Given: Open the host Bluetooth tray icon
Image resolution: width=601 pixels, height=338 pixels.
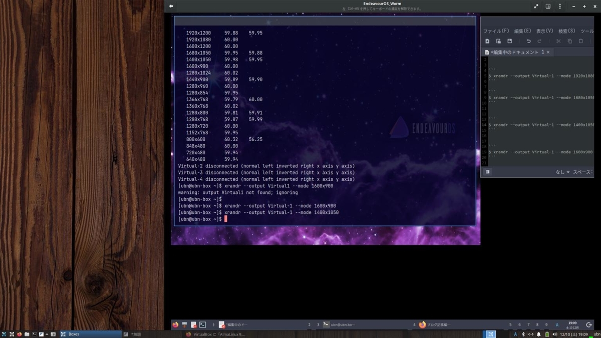Looking at the screenshot, I should pos(523,334).
